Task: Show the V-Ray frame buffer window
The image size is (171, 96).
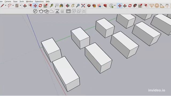Action: [x=68, y=11]
